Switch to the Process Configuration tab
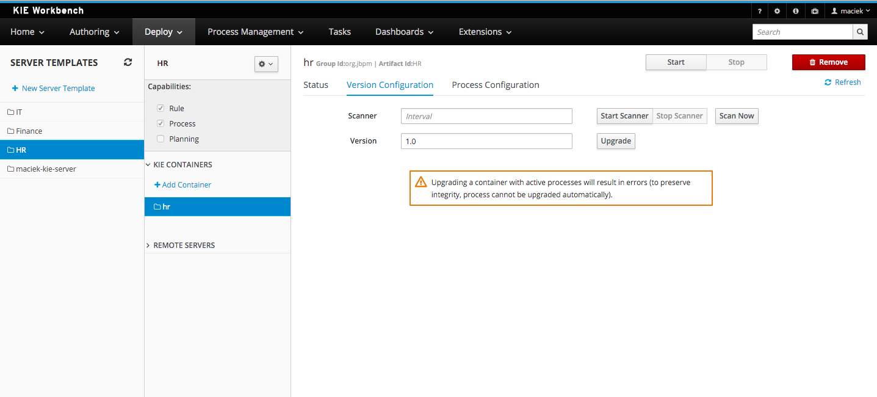 point(495,85)
